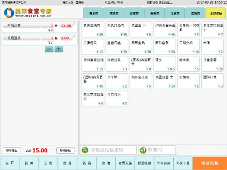Click the 钱箱 cash drawer button
The width and height of the screenshot is (227, 170).
click(87, 163)
